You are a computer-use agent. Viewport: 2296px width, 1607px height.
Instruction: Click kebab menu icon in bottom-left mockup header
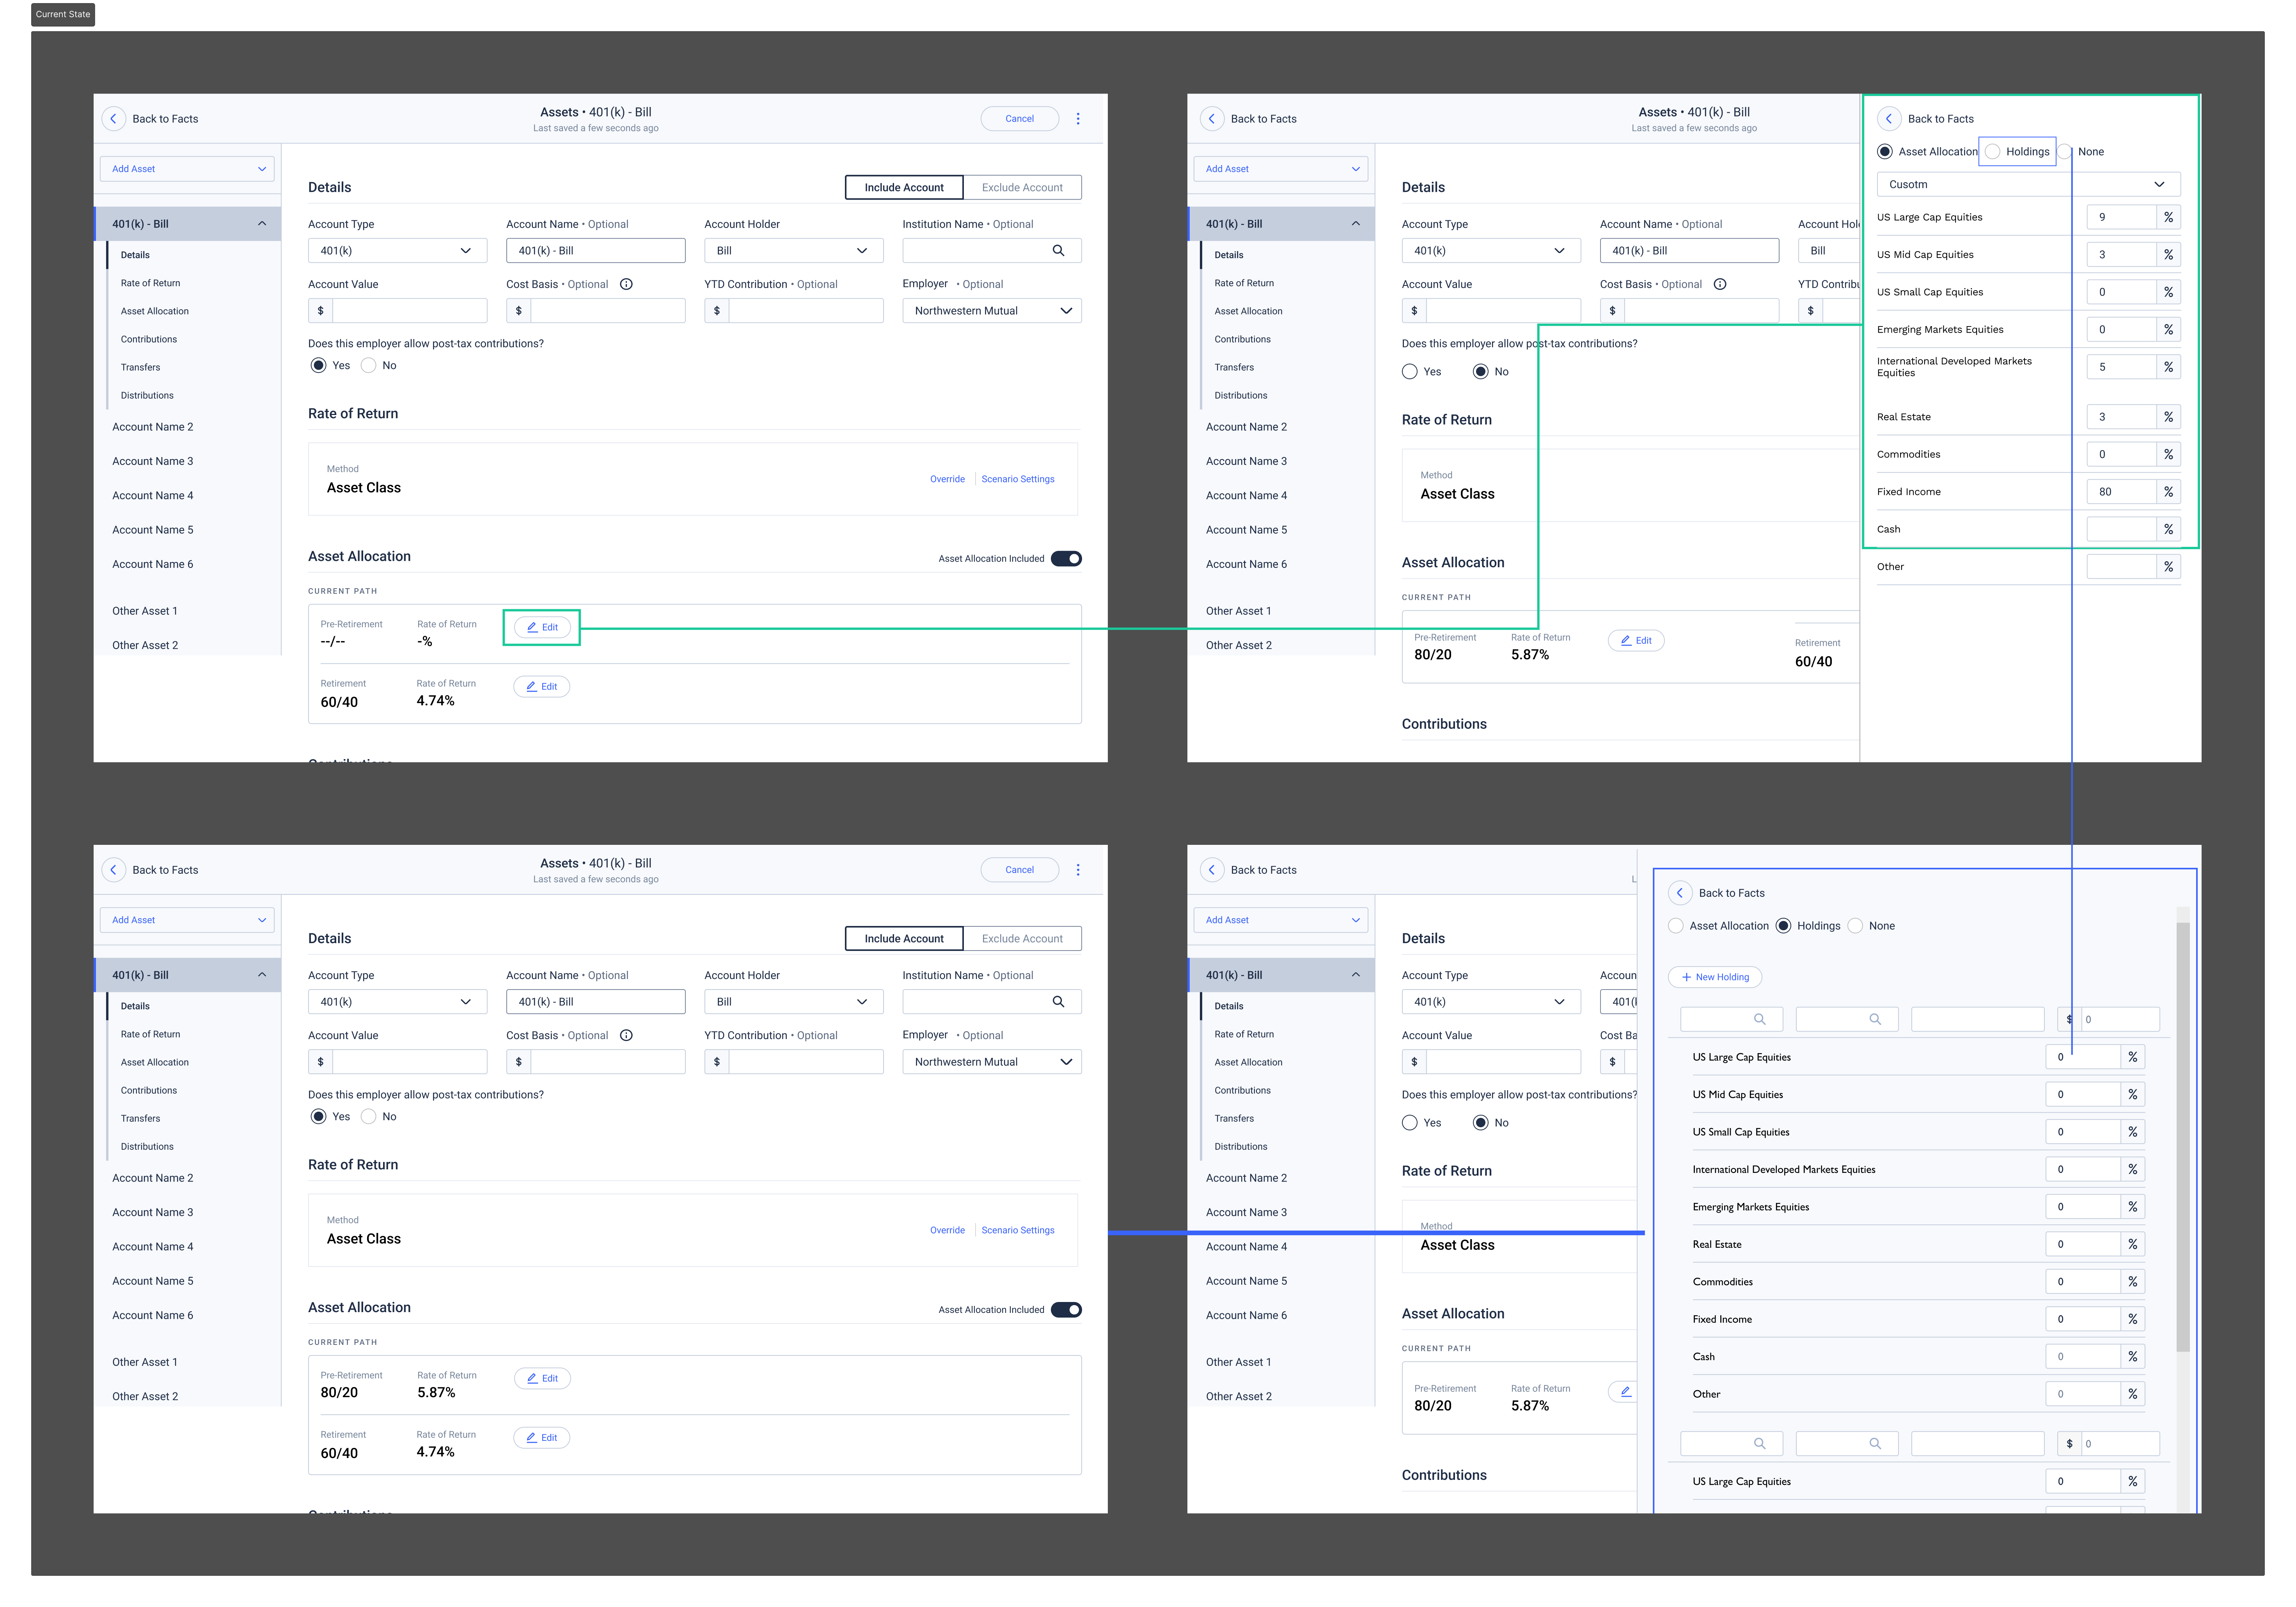pos(1078,870)
